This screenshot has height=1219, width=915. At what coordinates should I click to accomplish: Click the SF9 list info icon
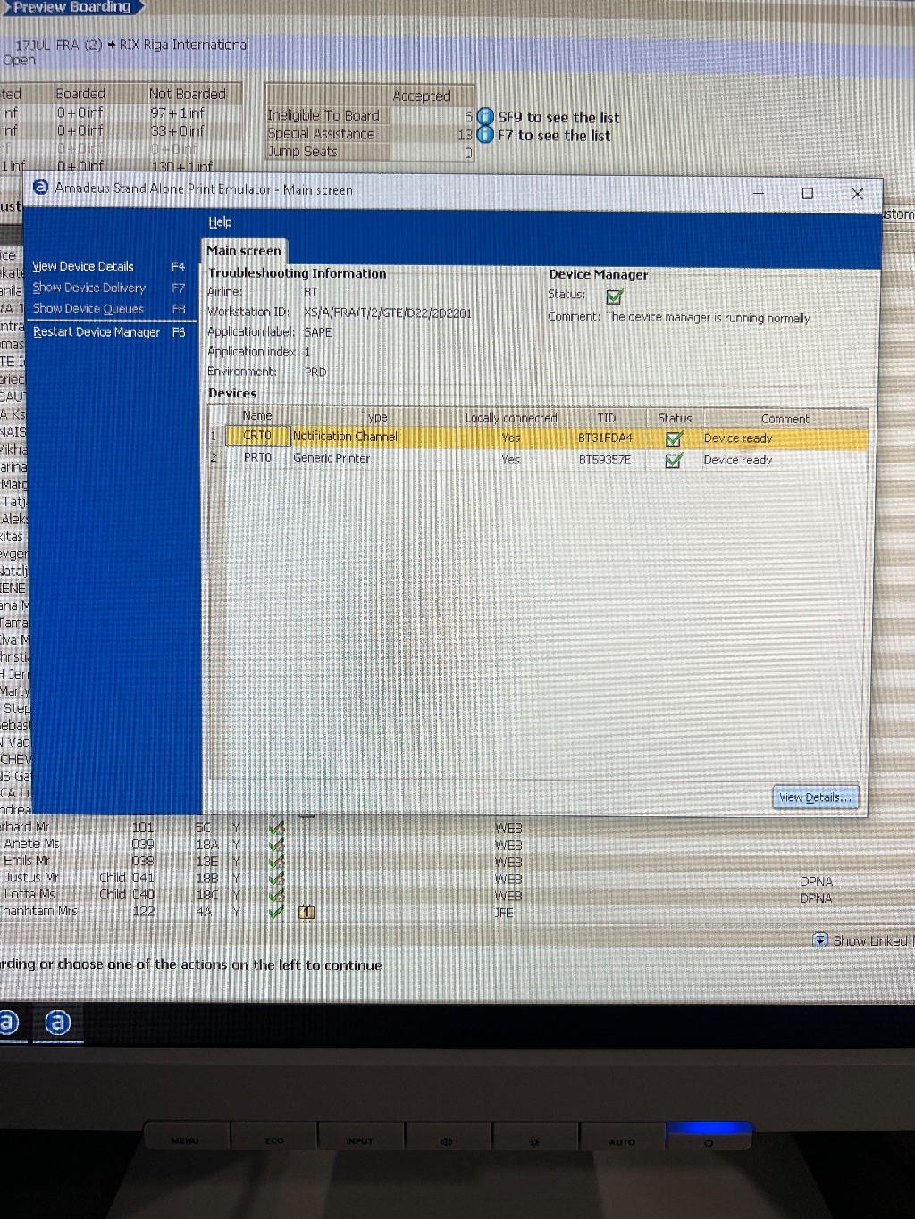click(x=485, y=117)
